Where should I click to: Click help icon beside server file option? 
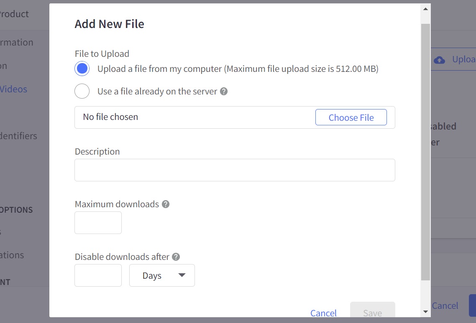224,92
